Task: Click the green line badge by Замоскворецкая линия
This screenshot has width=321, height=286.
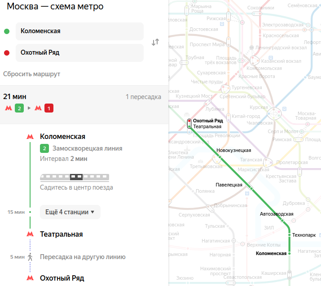Action: [44, 148]
